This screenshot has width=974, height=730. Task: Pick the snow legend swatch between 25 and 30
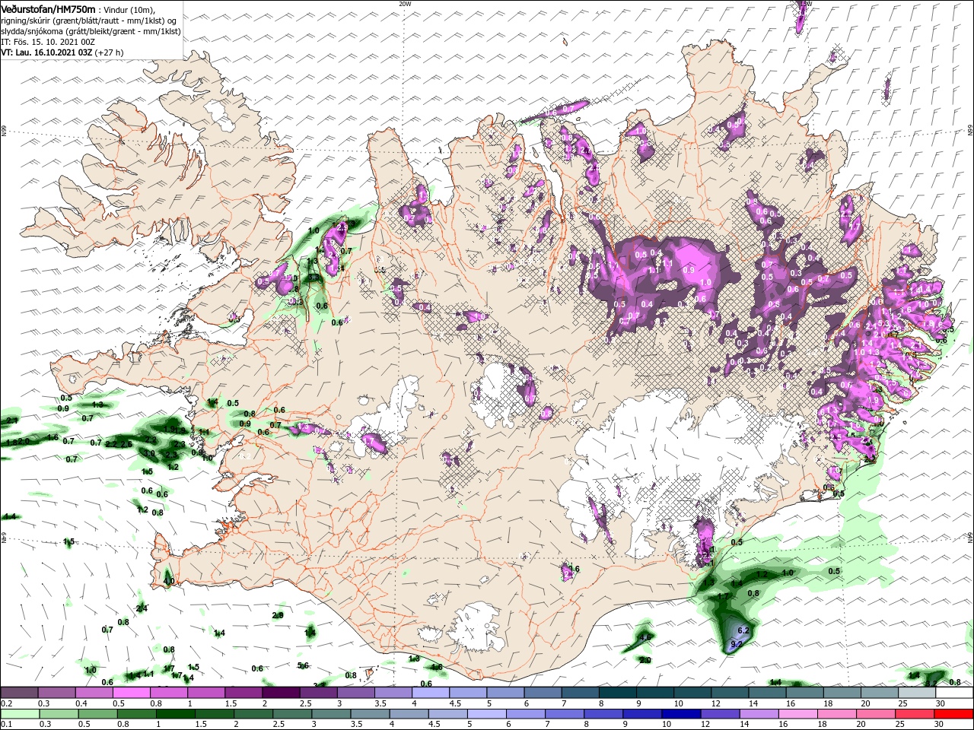coord(918,693)
